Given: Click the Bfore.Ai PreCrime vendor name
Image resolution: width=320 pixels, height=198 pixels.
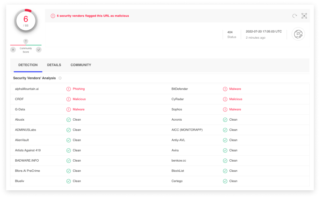Looking at the screenshot, I should (x=27, y=171).
